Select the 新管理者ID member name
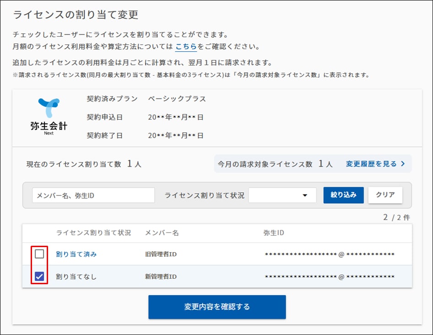433x335 pixels. tap(161, 276)
